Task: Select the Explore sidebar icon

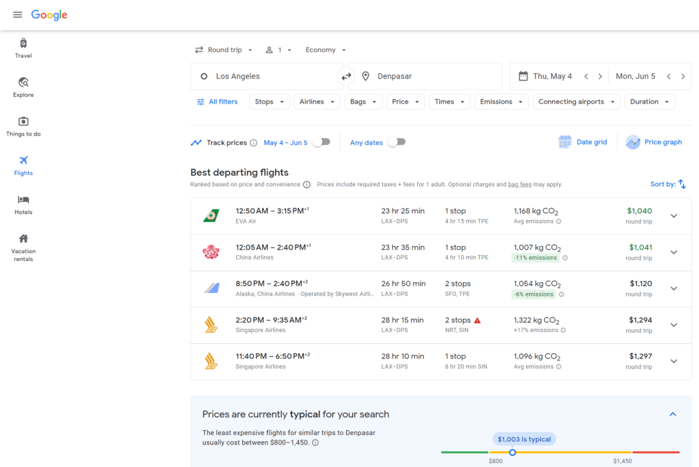Action: tap(23, 83)
